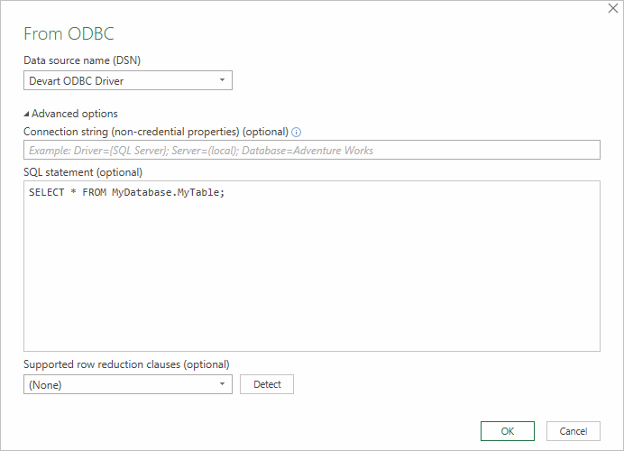Click the From ODBC dialog title
Image resolution: width=624 pixels, height=451 pixels.
(69, 33)
